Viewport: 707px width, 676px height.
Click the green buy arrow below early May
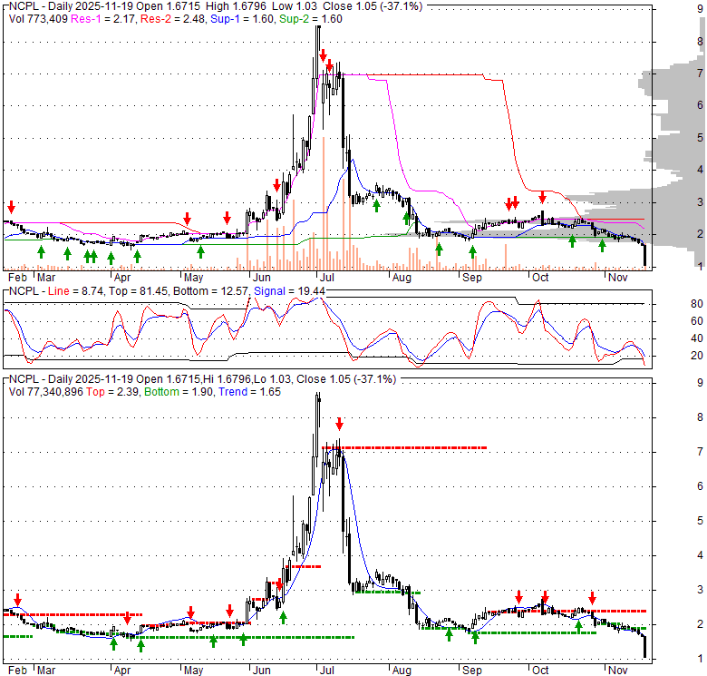click(200, 252)
